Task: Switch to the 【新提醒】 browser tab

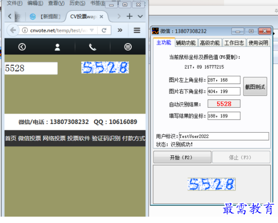Action: 45,17
